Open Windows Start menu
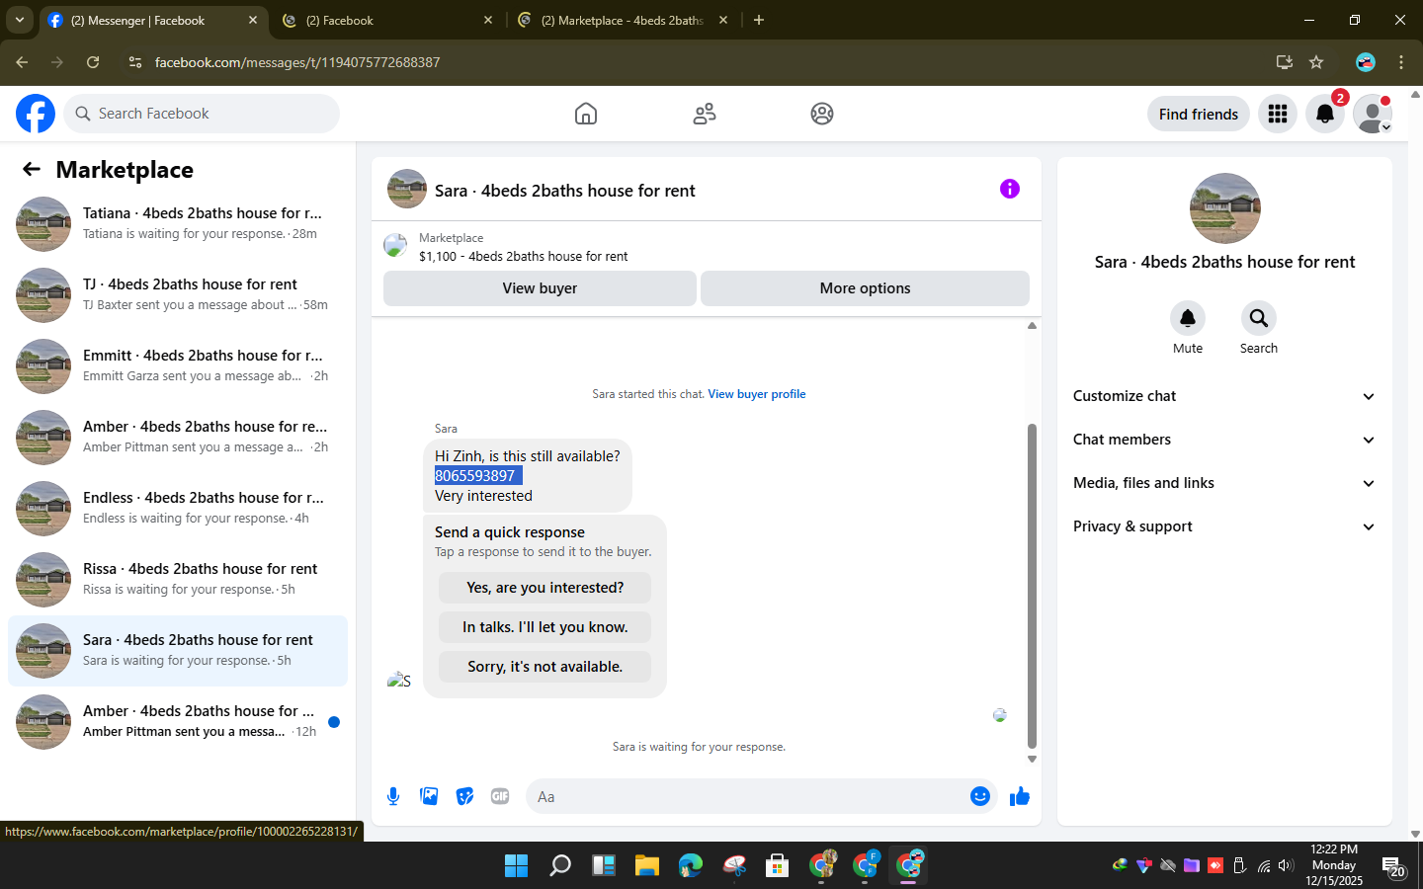Screen dimensions: 1423x889 (x=516, y=866)
